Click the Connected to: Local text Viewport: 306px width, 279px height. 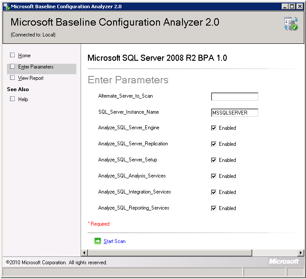(x=33, y=35)
